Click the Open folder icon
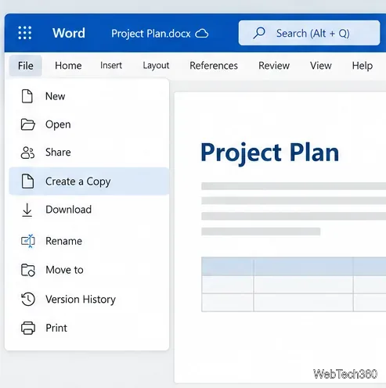Viewport: 386px width, 388px height. click(x=27, y=124)
